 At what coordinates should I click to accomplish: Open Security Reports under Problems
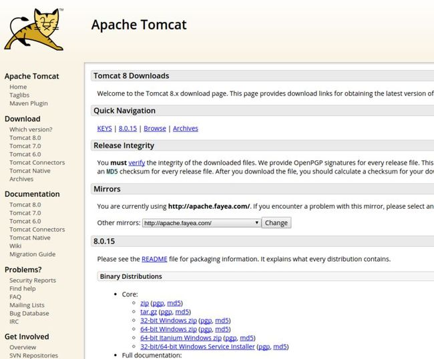coord(33,280)
